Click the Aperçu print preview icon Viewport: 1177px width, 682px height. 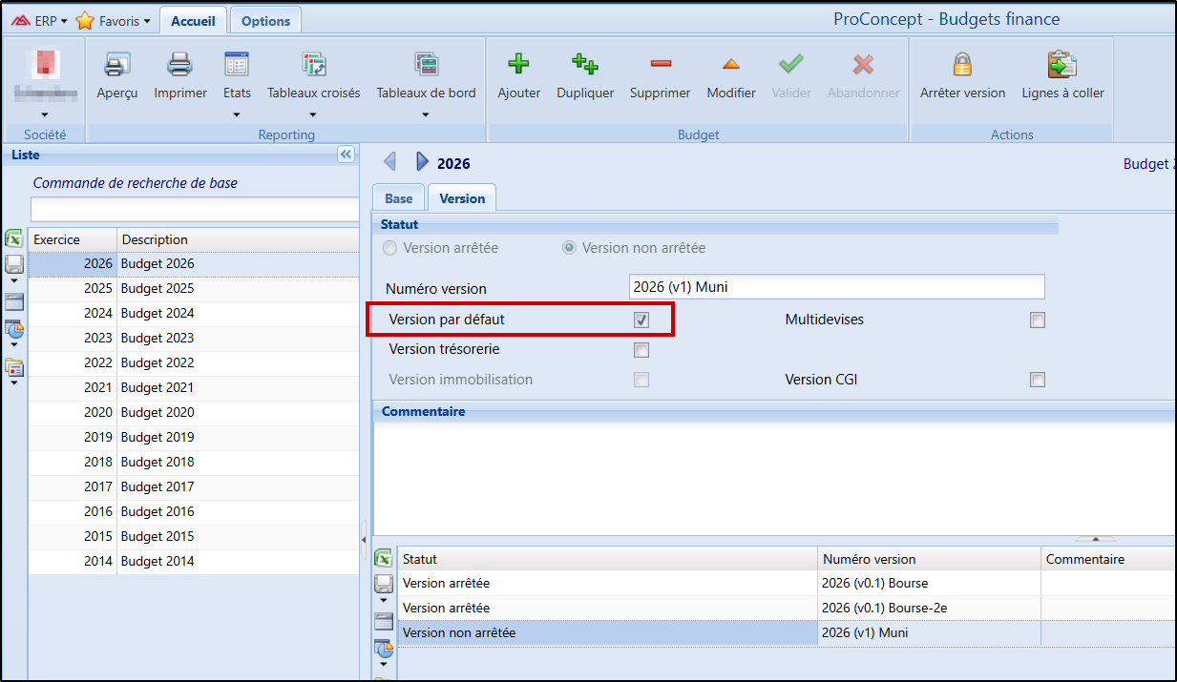pos(116,66)
